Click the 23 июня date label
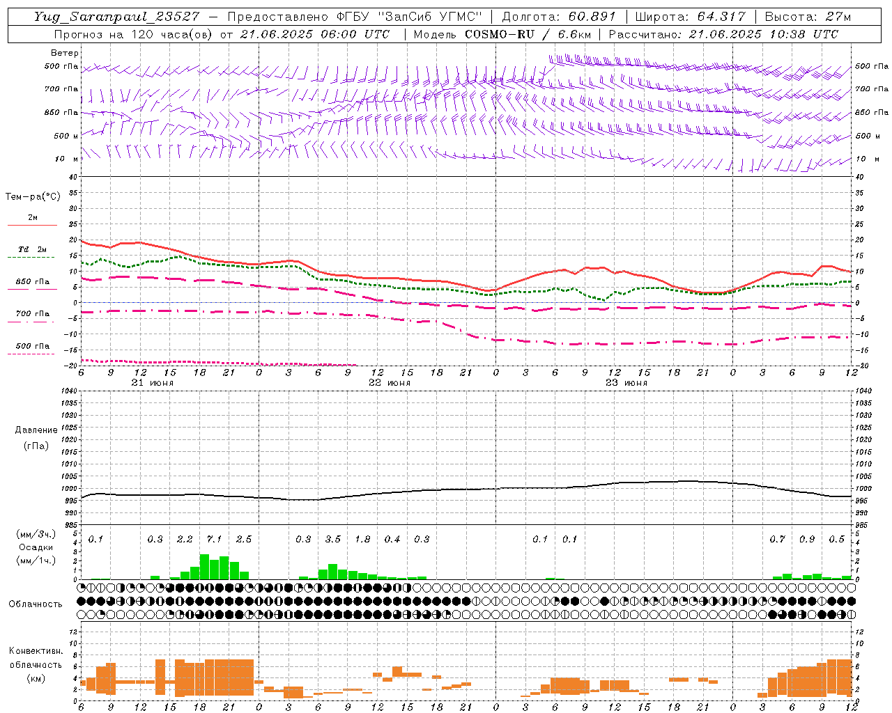 pyautogui.click(x=626, y=383)
